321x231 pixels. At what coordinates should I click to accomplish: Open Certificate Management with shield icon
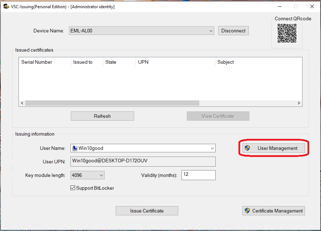coord(274,211)
